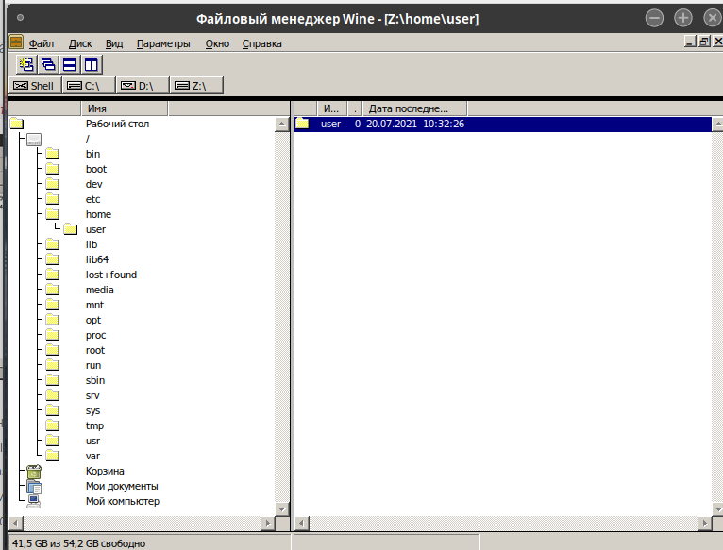
Task: Click the Имя column header
Action: click(125, 108)
